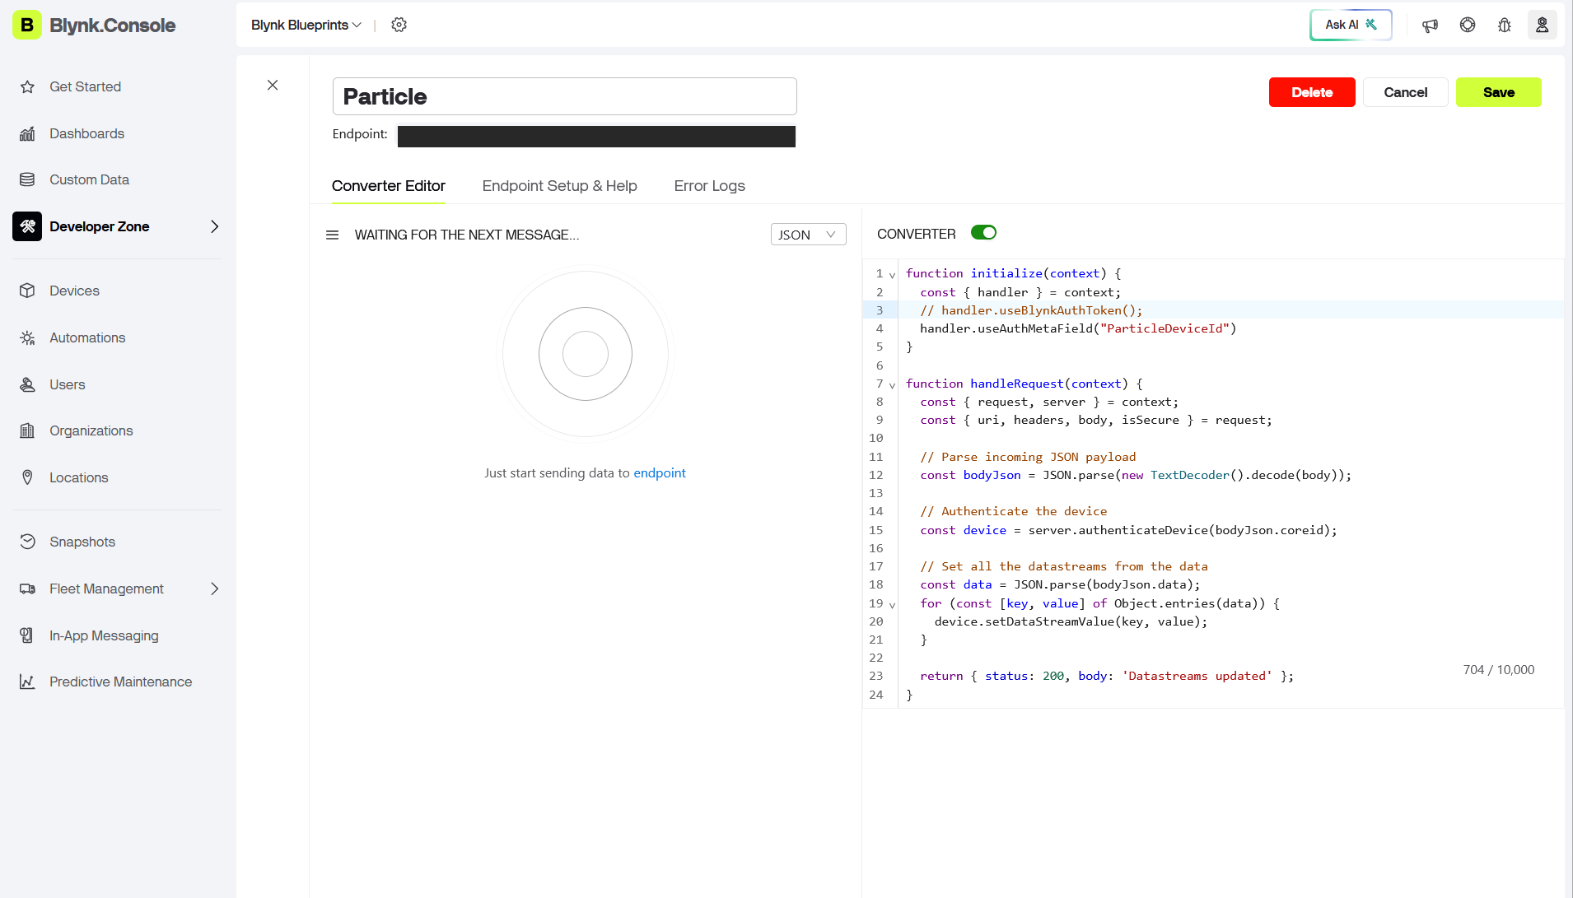Click the return statement on line 23

1107,676
